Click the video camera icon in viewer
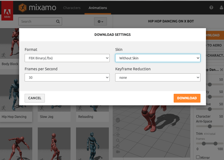This screenshot has width=224, height=160. (118, 152)
